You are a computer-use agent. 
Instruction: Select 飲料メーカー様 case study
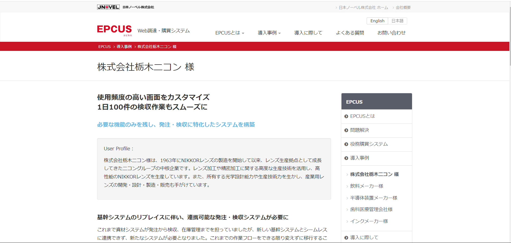click(x=366, y=186)
